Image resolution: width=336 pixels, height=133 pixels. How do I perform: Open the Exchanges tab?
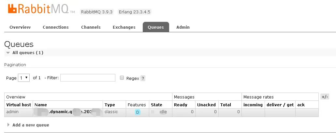pos(124,27)
